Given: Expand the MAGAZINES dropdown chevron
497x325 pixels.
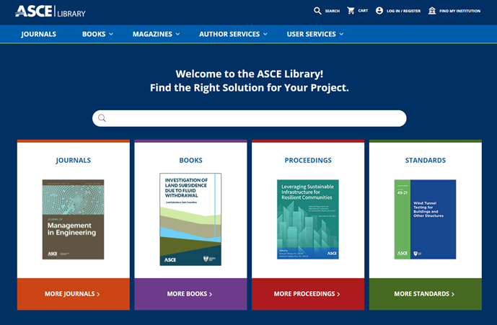Looking at the screenshot, I should pyautogui.click(x=177, y=34).
